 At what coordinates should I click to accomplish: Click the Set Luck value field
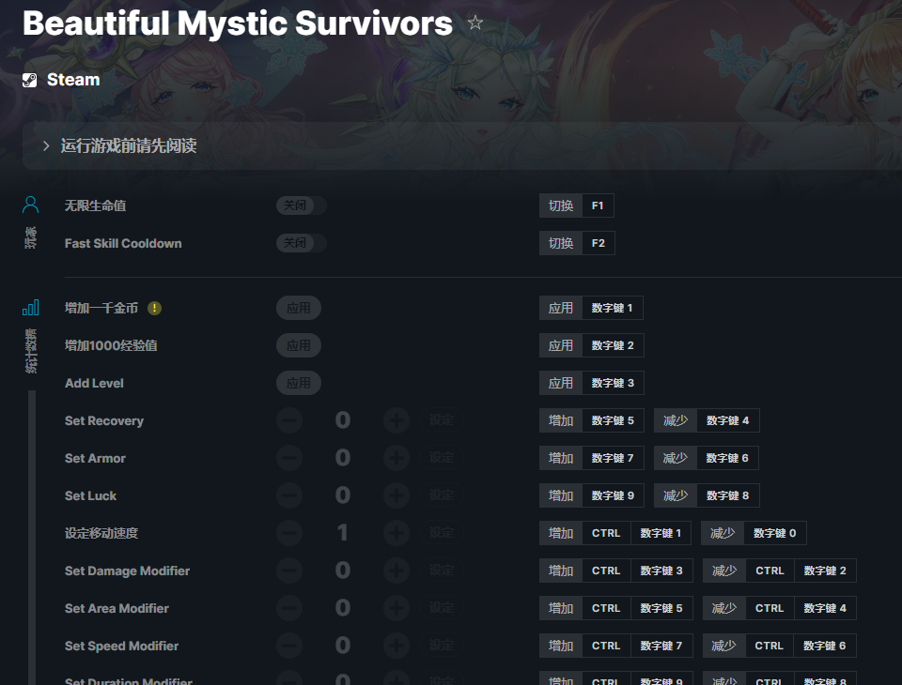click(x=343, y=495)
